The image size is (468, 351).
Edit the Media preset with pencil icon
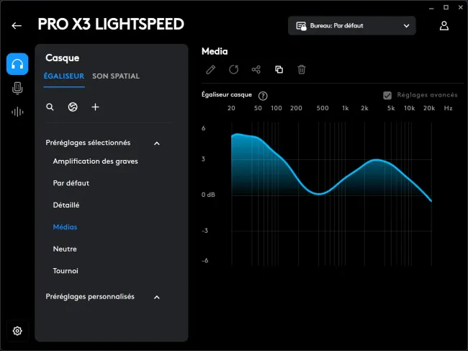211,70
